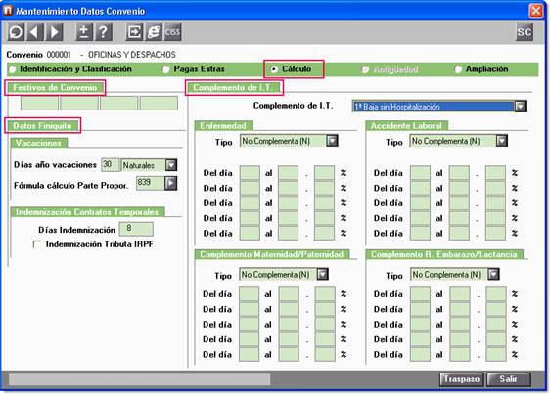Open Naturales vacation days dropdown

point(171,165)
